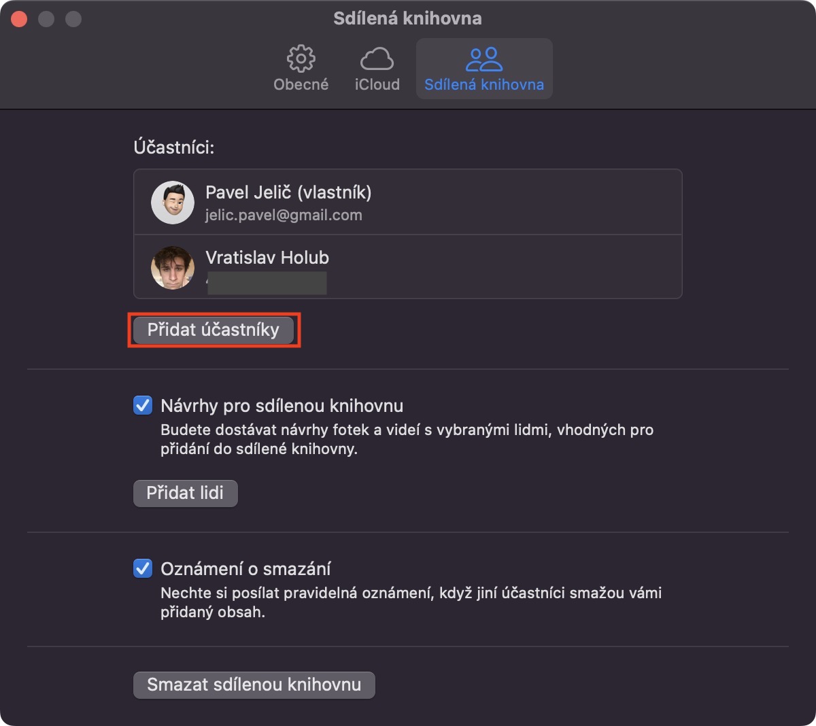Screen dimensions: 816x726
Task: Close the window with the red button
Action: [19, 19]
